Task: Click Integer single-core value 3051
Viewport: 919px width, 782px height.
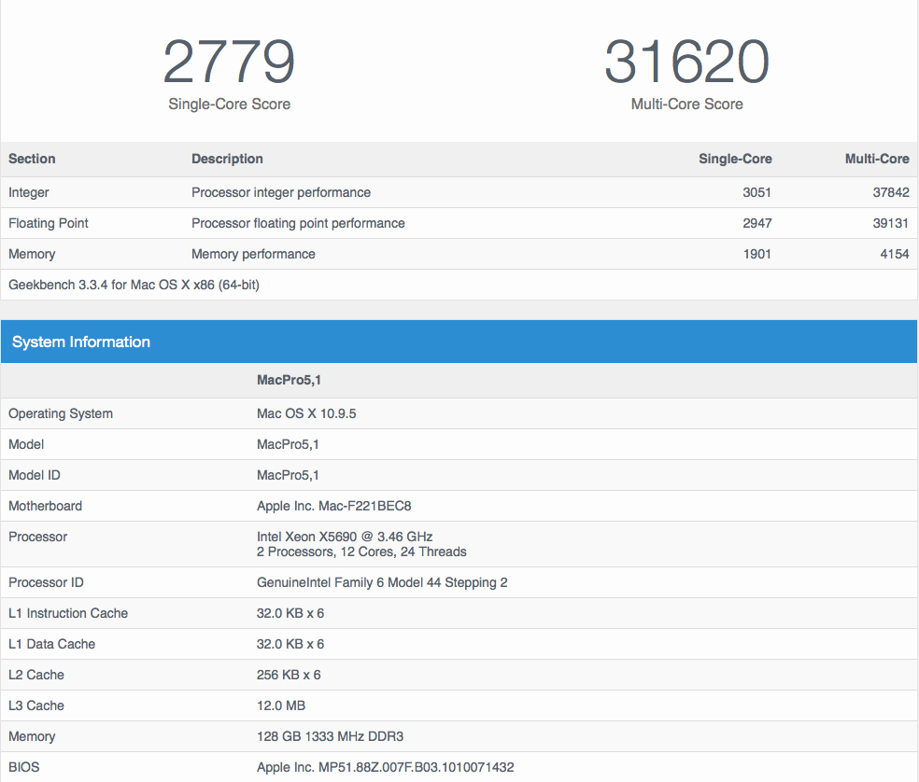Action: pyautogui.click(x=756, y=193)
